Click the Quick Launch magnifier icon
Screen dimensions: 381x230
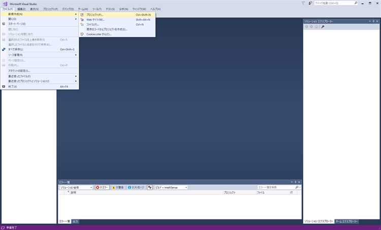[x=356, y=3]
